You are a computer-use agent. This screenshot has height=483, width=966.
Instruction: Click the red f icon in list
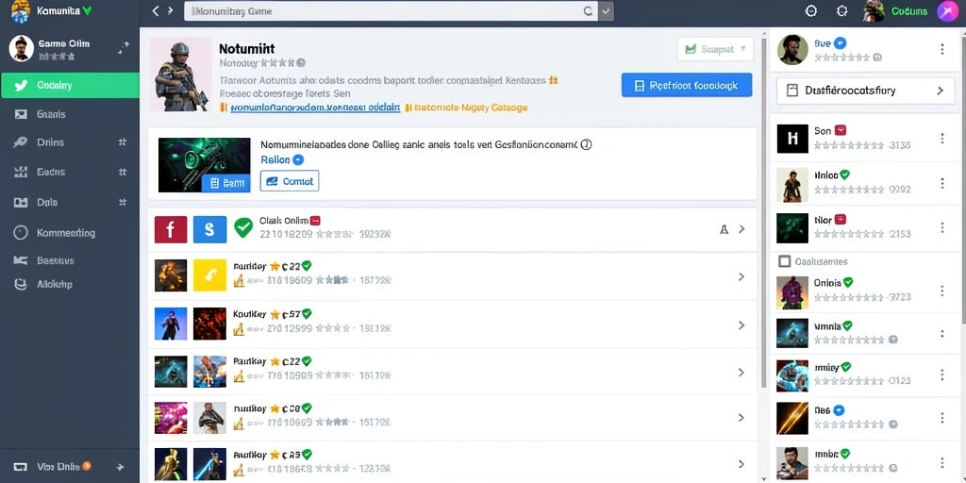coord(170,229)
